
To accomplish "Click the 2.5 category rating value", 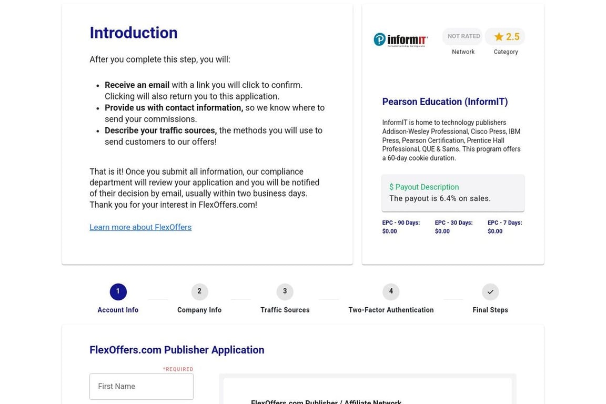I will [x=512, y=37].
